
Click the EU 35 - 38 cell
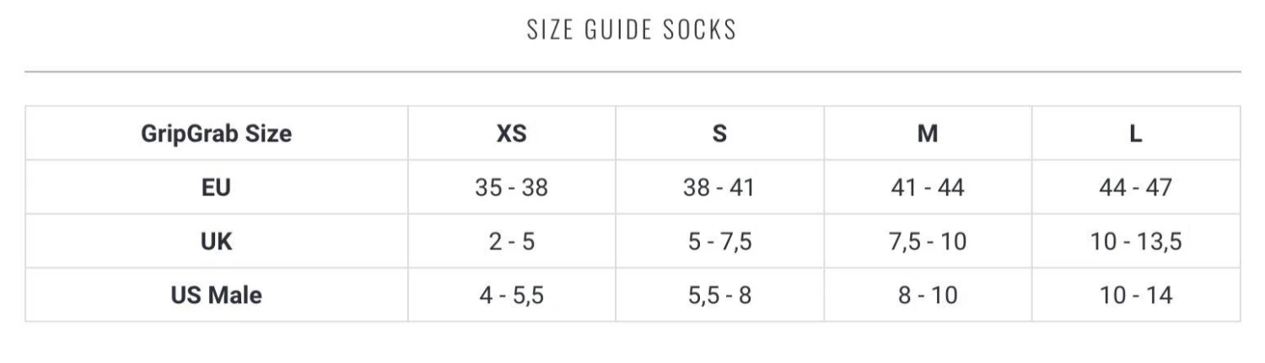click(x=511, y=187)
